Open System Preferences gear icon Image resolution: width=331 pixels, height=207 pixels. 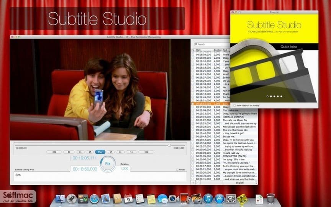231,199
